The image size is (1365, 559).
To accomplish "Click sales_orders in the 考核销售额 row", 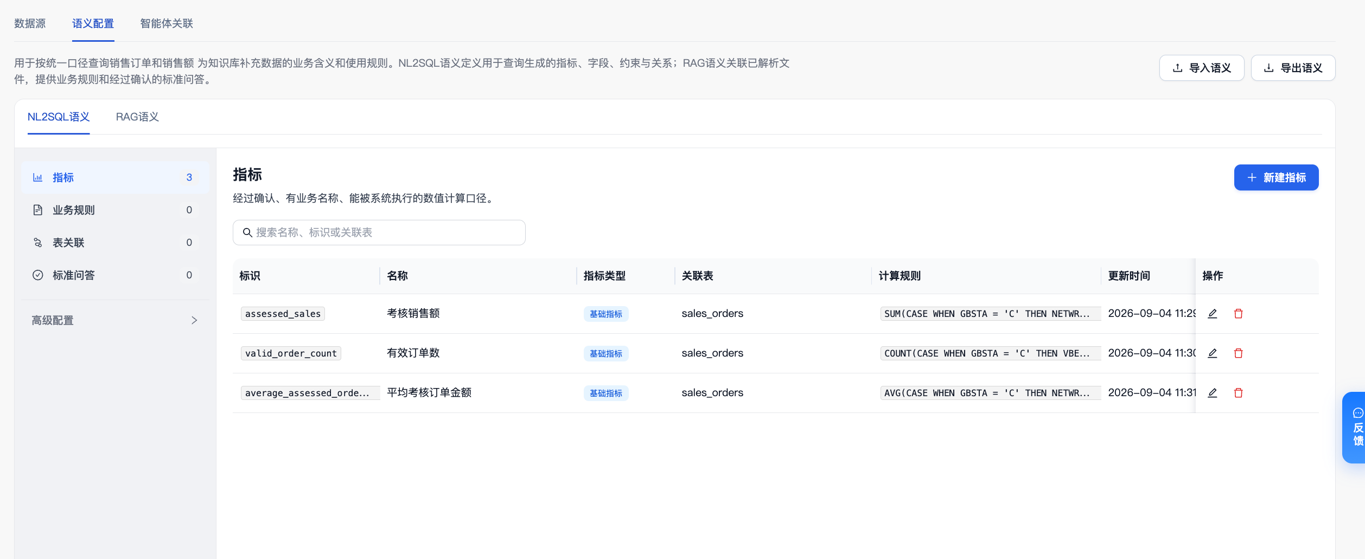I will pyautogui.click(x=712, y=313).
